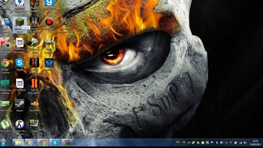This screenshot has height=148, width=263.
Task: Open the volume speaker tray icon
Action: [245, 143]
